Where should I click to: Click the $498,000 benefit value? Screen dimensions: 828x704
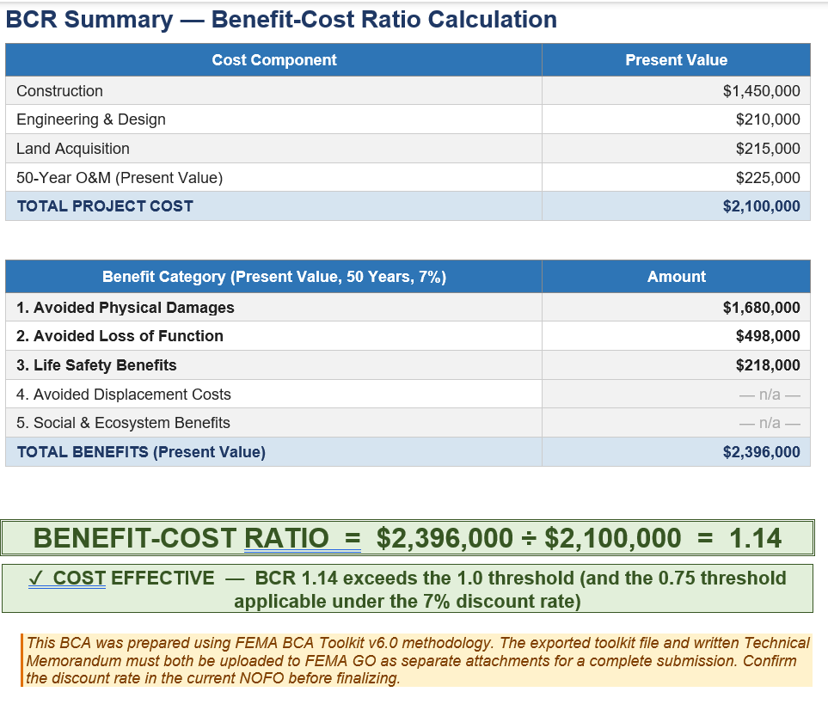(768, 335)
